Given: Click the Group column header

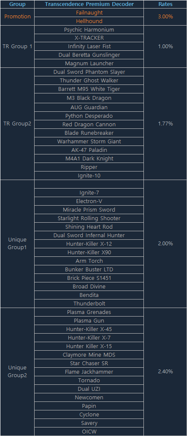Looking at the screenshot, I should (x=17, y=4).
